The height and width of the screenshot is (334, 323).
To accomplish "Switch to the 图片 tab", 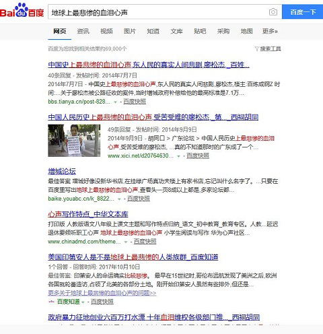I will (x=130, y=31).
